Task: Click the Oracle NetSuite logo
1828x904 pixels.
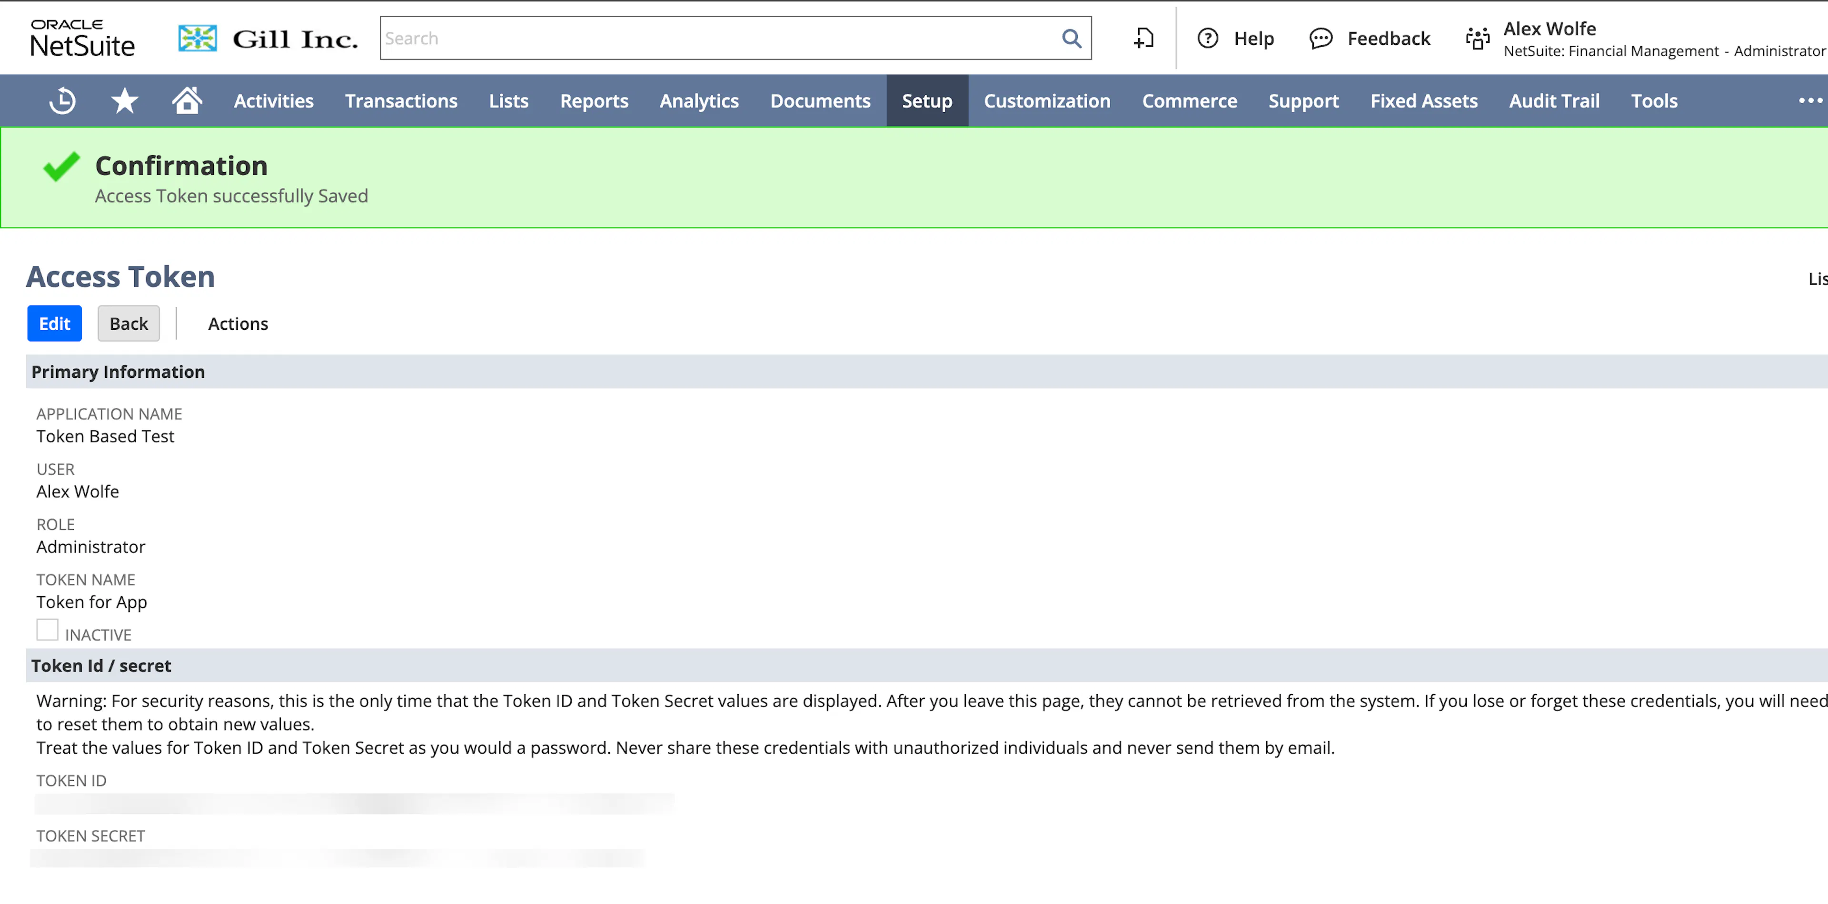Action: [82, 38]
